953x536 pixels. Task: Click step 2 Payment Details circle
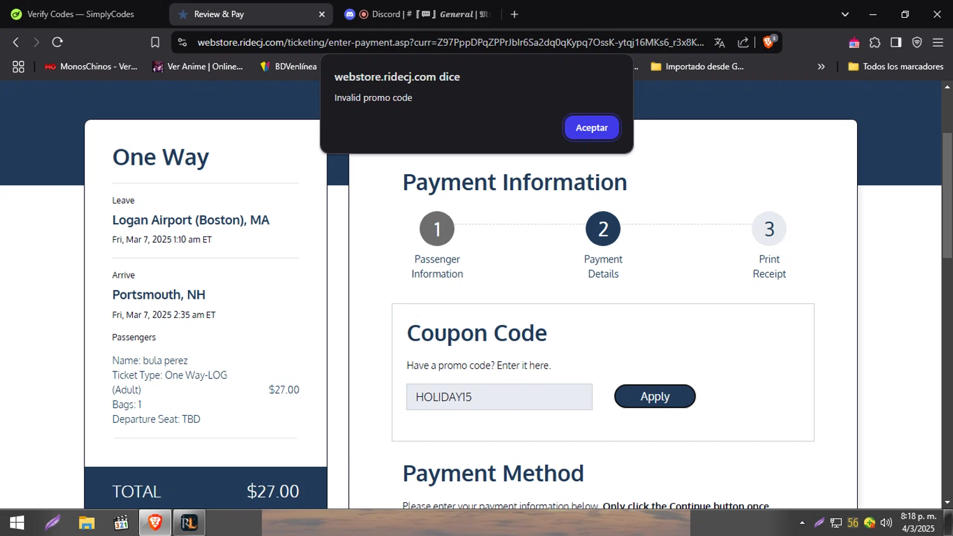tap(603, 229)
